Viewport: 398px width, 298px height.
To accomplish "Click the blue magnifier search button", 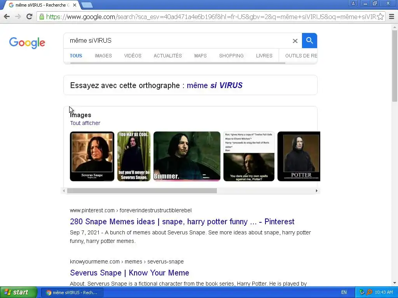I will [x=309, y=40].
